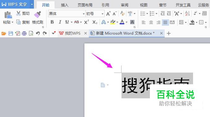Click the export to PDF icon

coord(18,33)
